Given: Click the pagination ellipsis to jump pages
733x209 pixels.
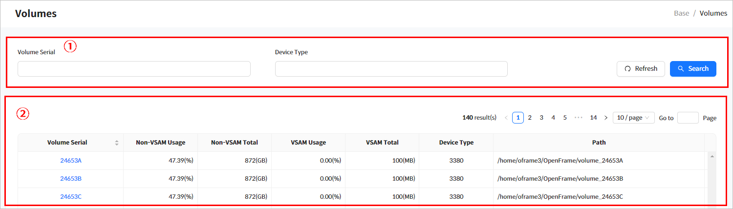Looking at the screenshot, I should (579, 118).
